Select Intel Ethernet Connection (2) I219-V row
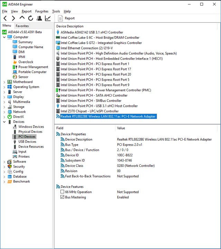221x249 pixels. 87,48
